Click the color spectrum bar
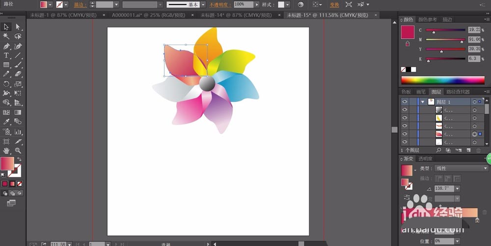 [443, 80]
